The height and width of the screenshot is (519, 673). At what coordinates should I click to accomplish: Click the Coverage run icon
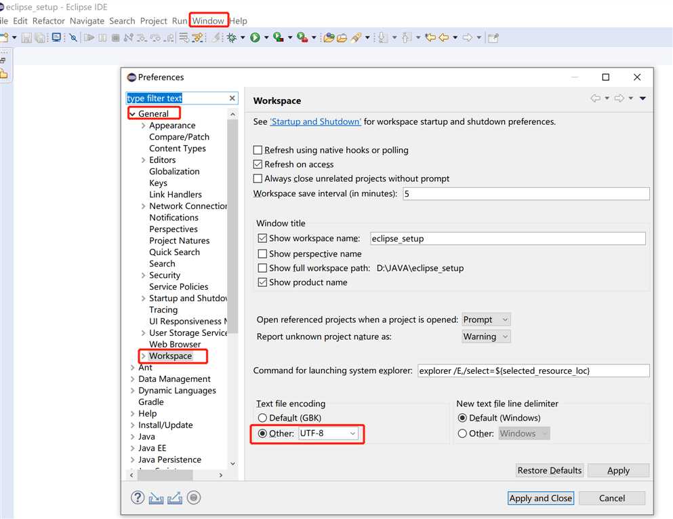278,38
